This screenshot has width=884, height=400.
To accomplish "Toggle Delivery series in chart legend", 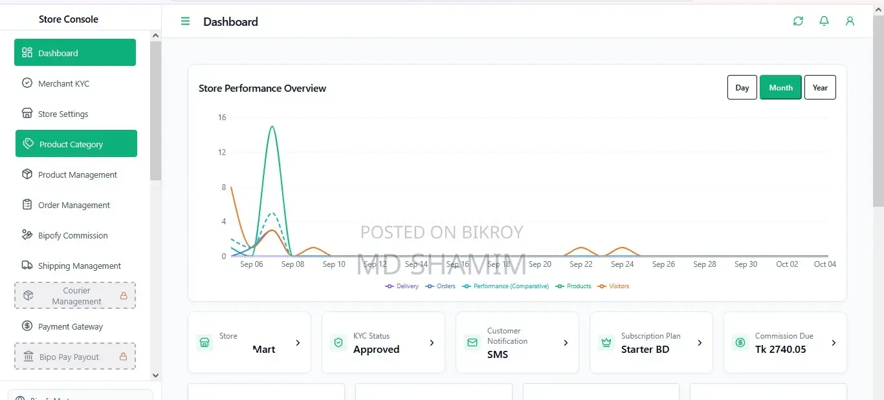I will click(x=402, y=286).
